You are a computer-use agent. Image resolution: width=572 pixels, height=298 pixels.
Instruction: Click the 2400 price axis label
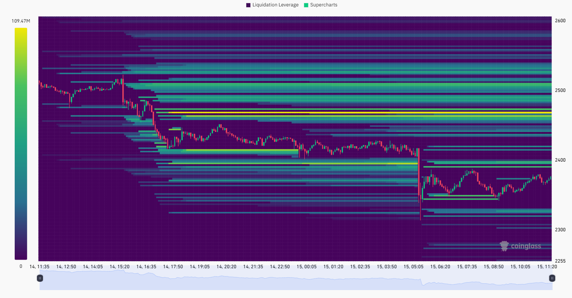(560, 160)
